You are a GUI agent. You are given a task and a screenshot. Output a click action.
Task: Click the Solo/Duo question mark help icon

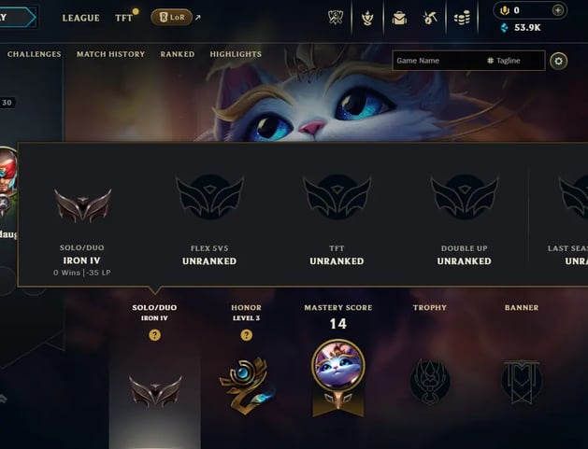pyautogui.click(x=154, y=335)
